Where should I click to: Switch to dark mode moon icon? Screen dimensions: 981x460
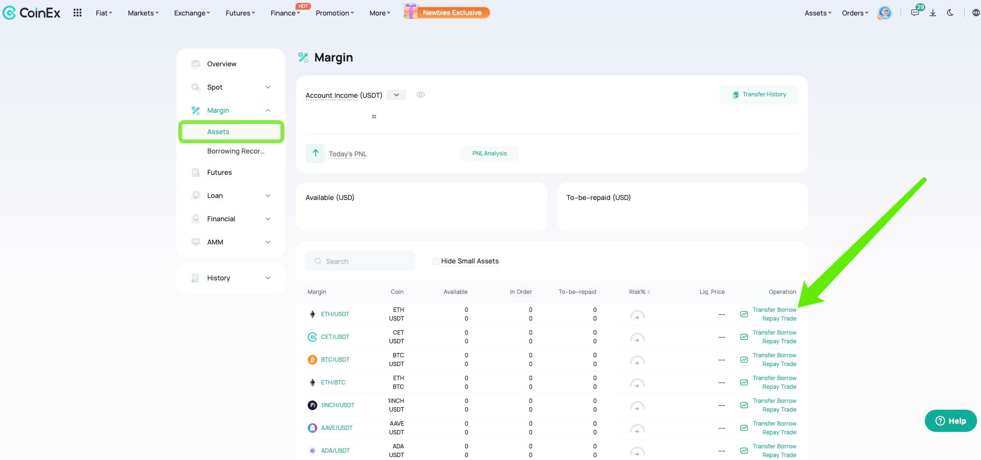pyautogui.click(x=950, y=13)
